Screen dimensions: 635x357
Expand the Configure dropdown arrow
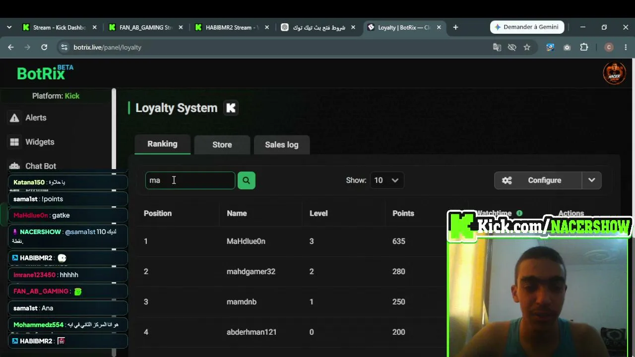(x=591, y=180)
